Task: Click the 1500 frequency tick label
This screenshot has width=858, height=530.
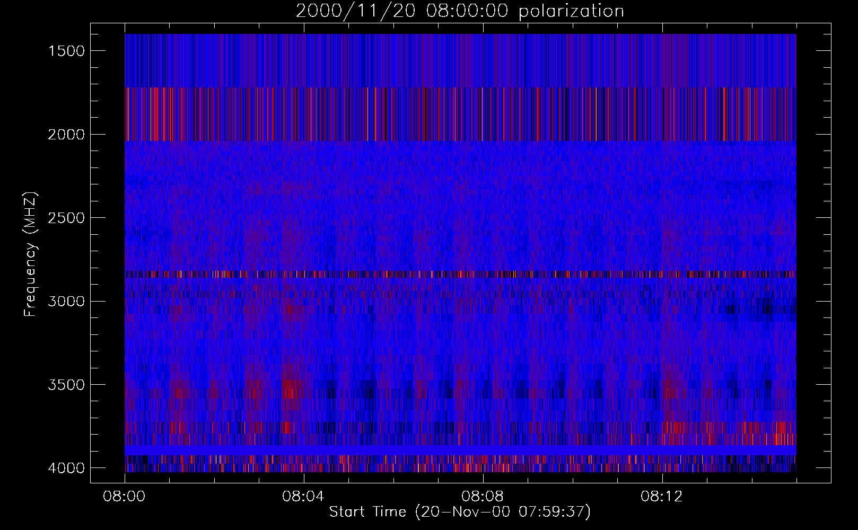Action: 66,51
